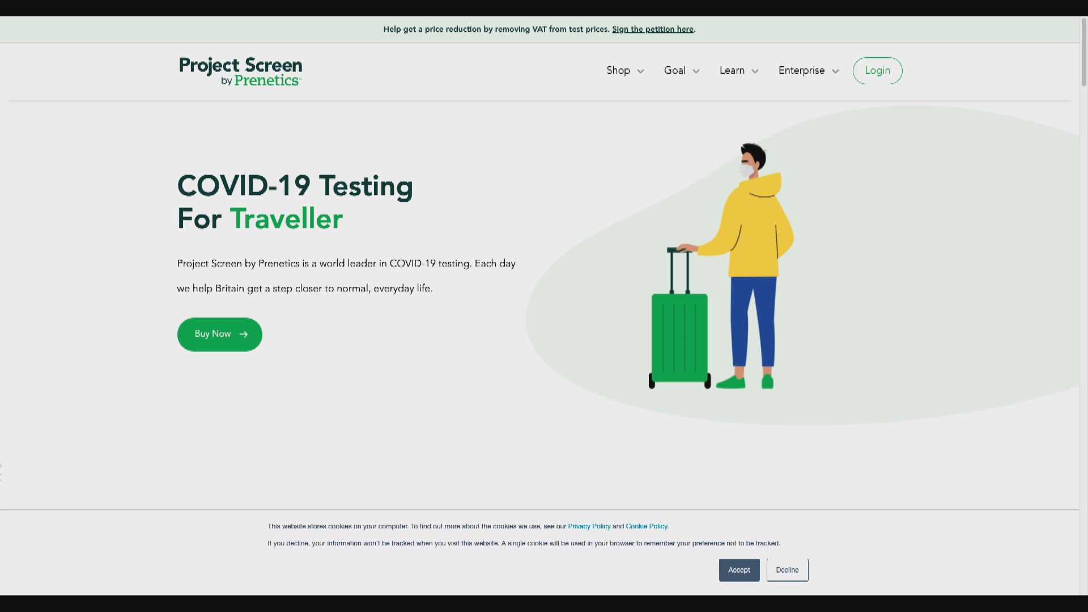Screen dimensions: 1088x612
Task: Click the Login button
Action: (877, 71)
